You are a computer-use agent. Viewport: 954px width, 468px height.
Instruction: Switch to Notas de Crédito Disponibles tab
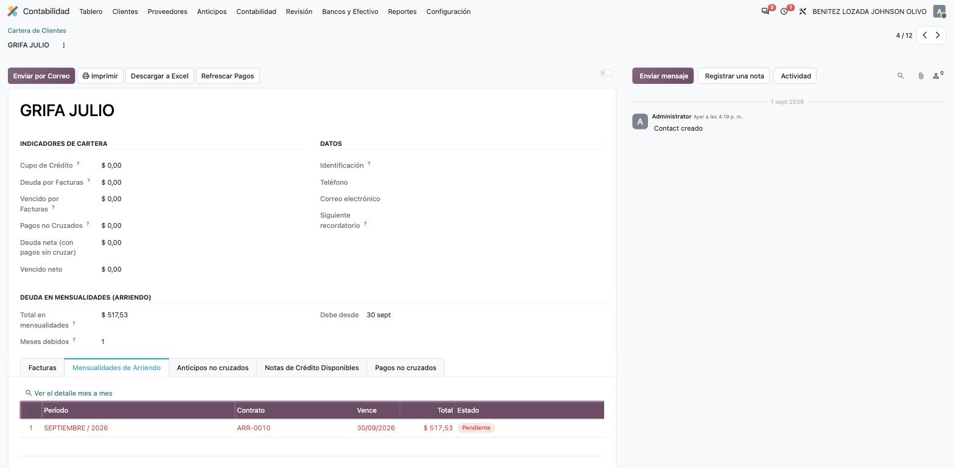tap(312, 368)
